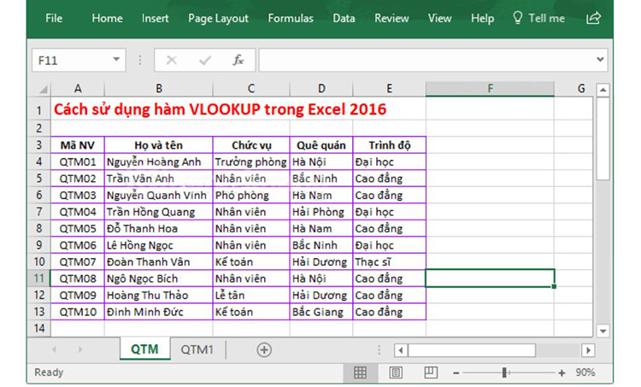Screen dimensions: 641x387
Task: Select cell 'Bắc Giang'
Action: pyautogui.click(x=321, y=312)
